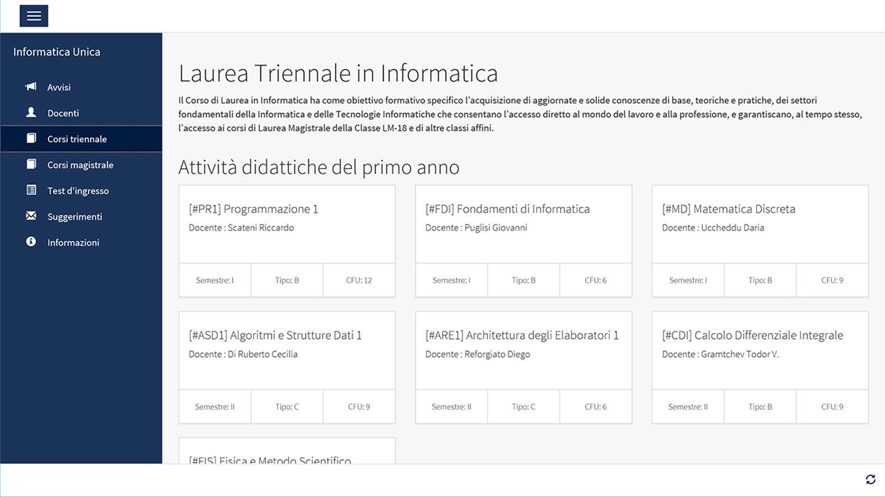Click Tipo: B cell of Programmazione 1
This screenshot has height=497, width=885.
287,280
